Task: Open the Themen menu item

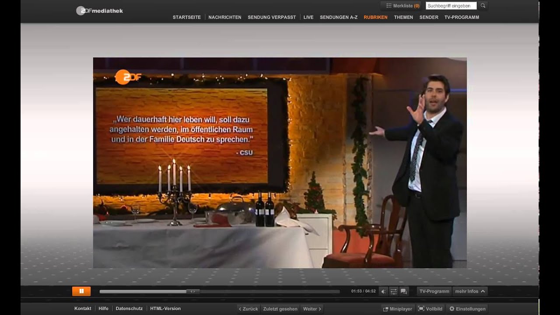Action: tap(403, 17)
